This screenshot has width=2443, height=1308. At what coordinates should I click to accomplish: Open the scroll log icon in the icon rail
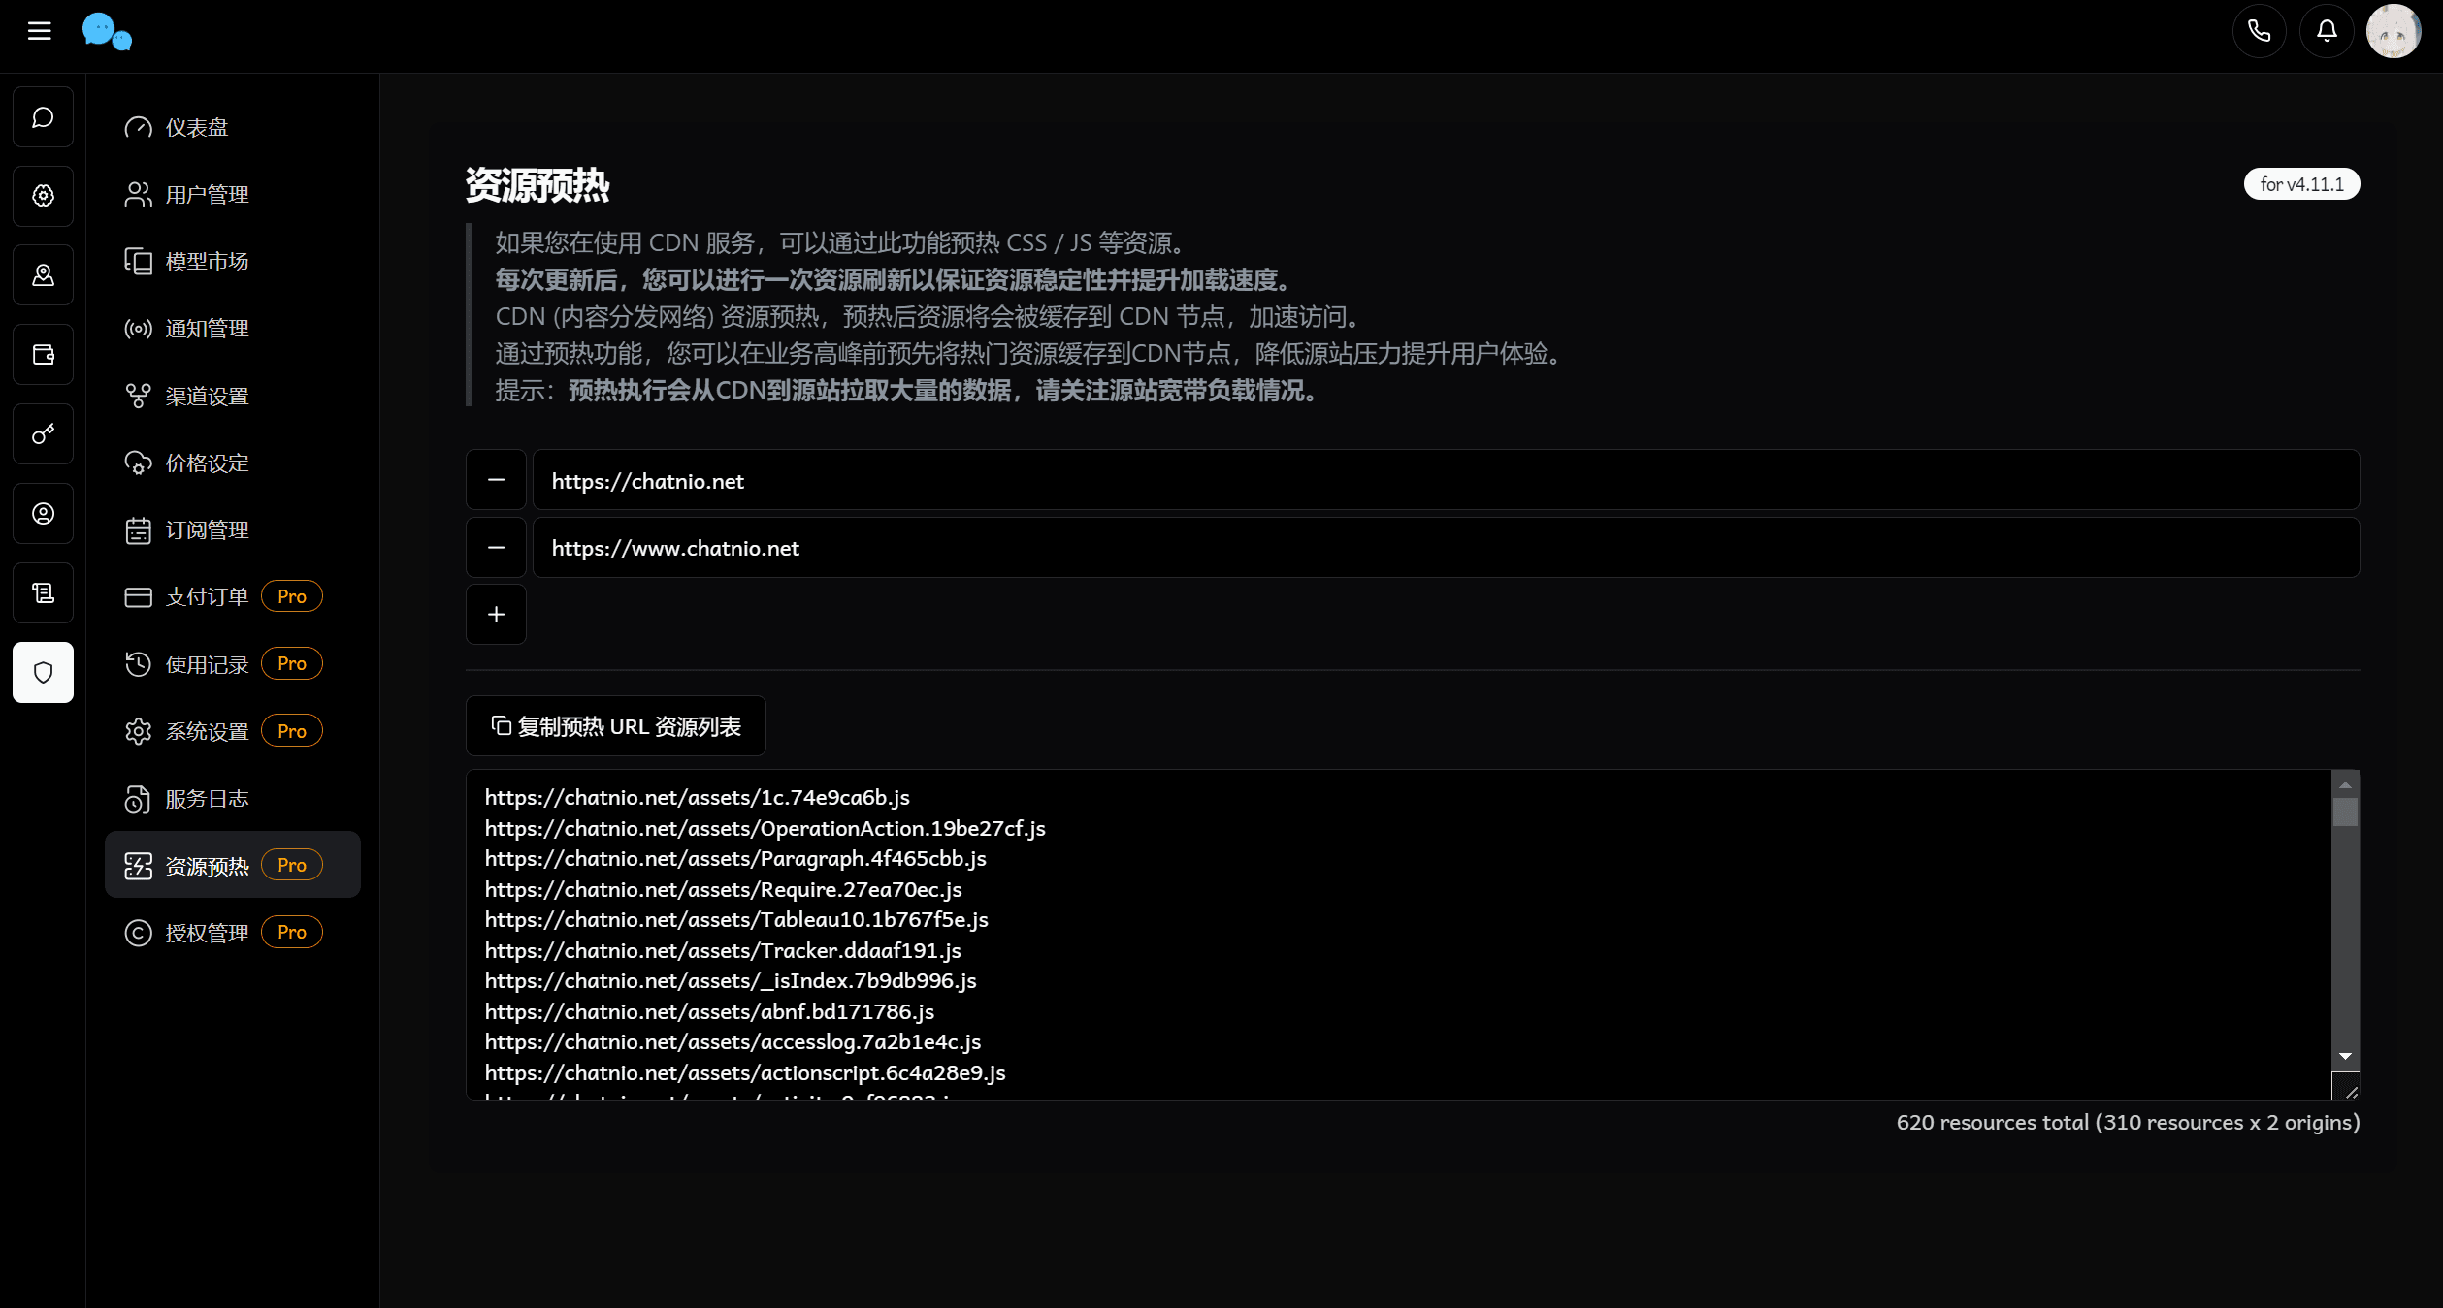point(43,593)
